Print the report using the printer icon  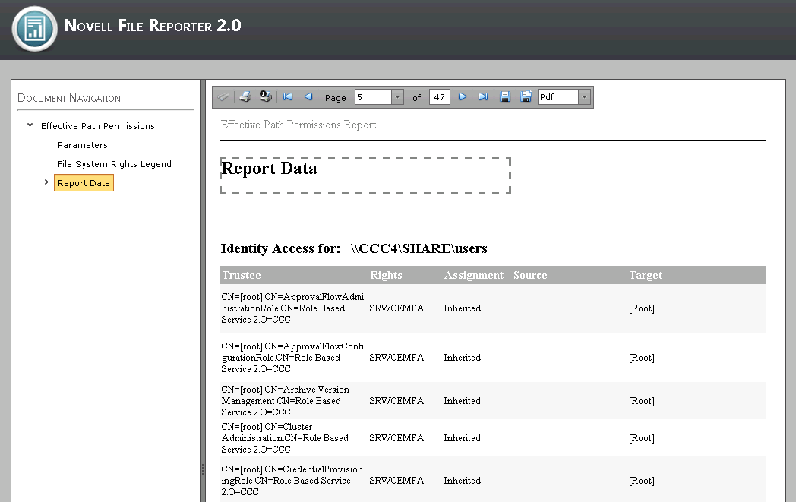point(245,96)
